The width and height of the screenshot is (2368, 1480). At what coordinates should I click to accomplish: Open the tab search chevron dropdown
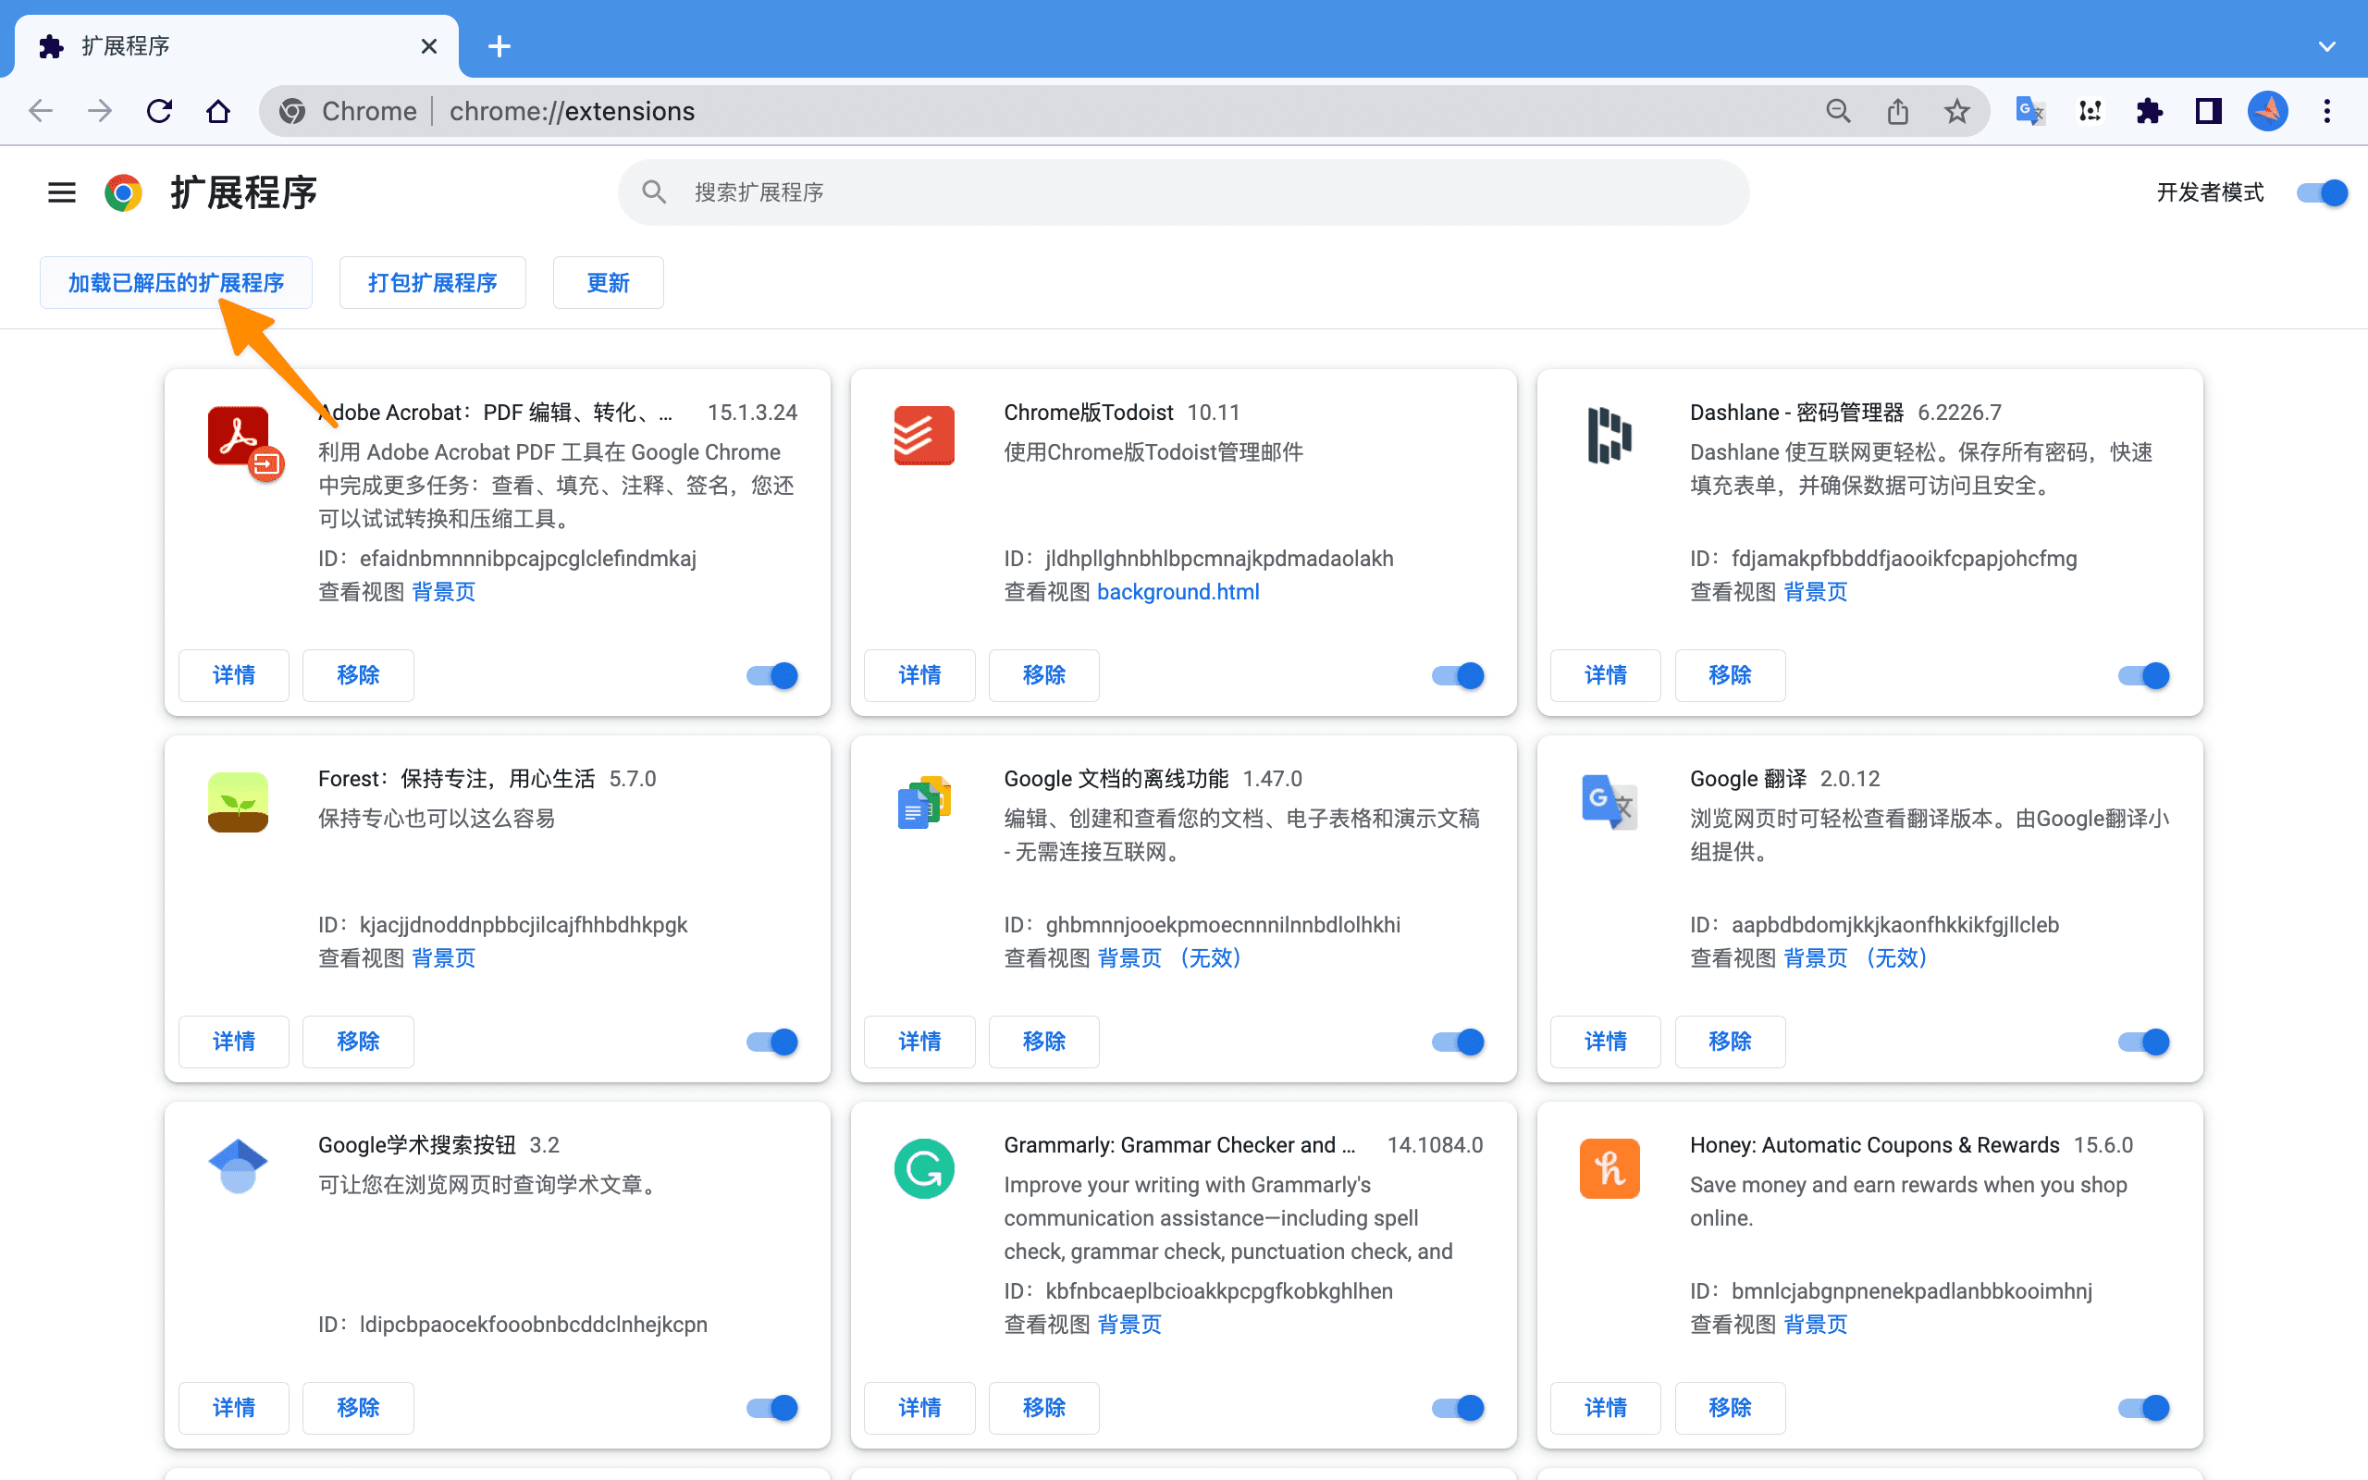click(x=2327, y=46)
